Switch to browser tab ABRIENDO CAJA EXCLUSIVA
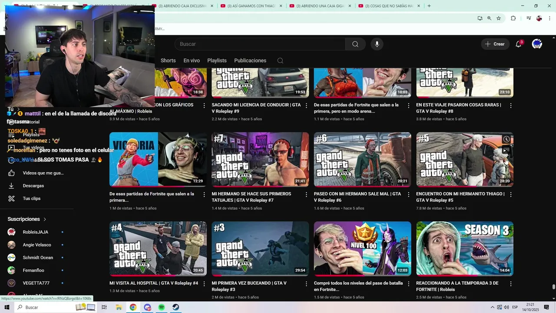The height and width of the screenshot is (313, 556). click(182, 6)
